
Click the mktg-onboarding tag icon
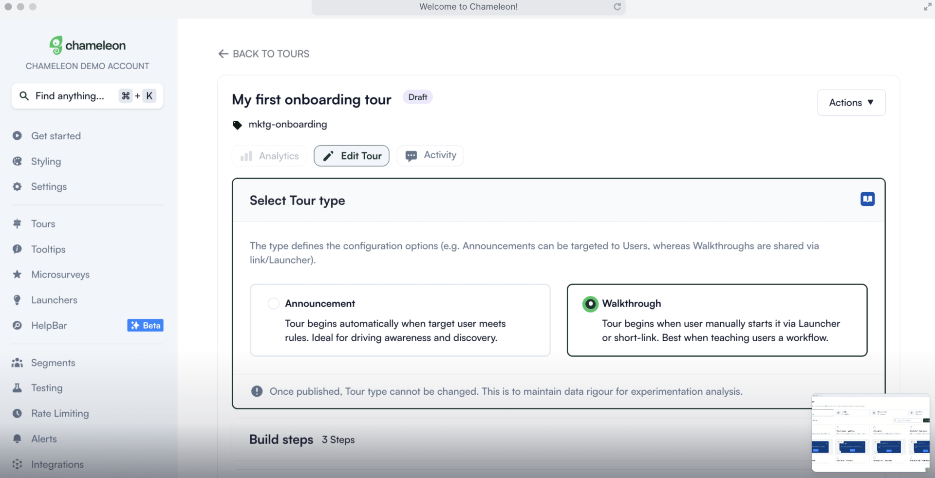pos(237,125)
